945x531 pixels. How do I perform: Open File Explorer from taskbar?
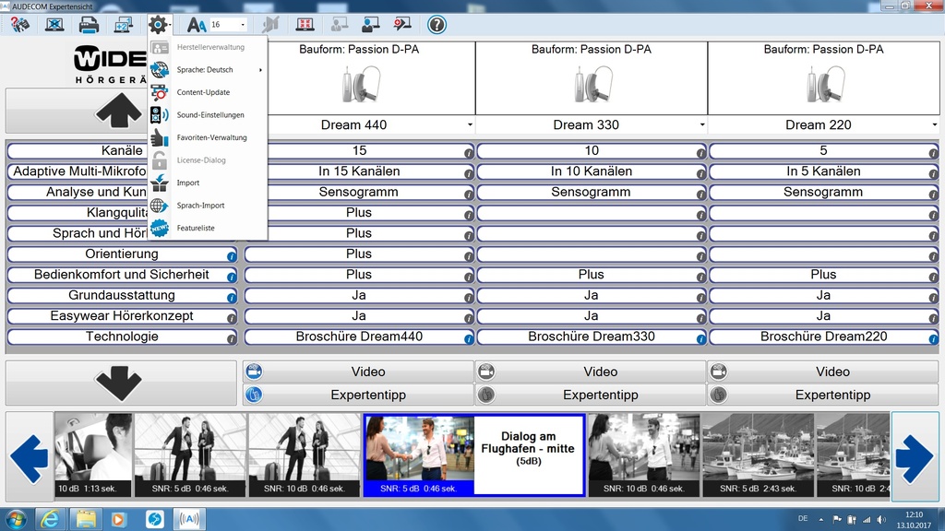pyautogui.click(x=86, y=519)
